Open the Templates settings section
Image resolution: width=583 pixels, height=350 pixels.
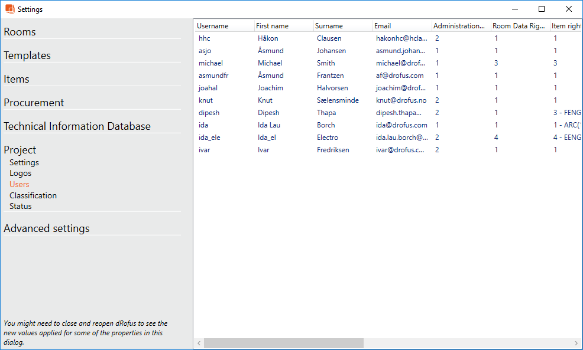27,55
